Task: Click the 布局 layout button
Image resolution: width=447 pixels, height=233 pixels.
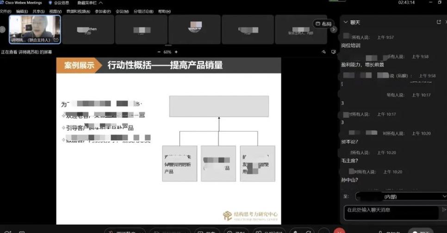Action: point(323,24)
